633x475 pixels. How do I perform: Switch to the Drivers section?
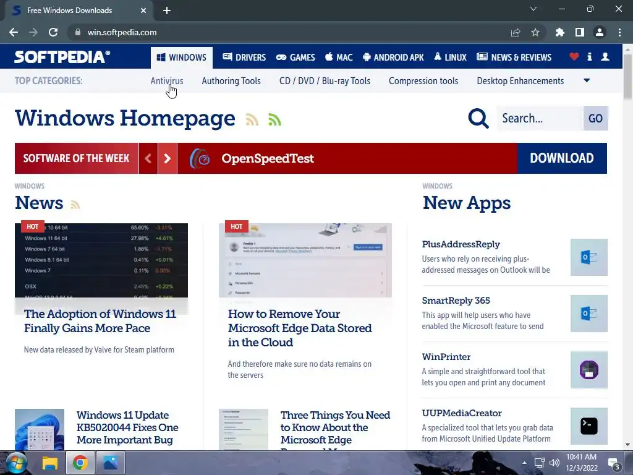(244, 58)
